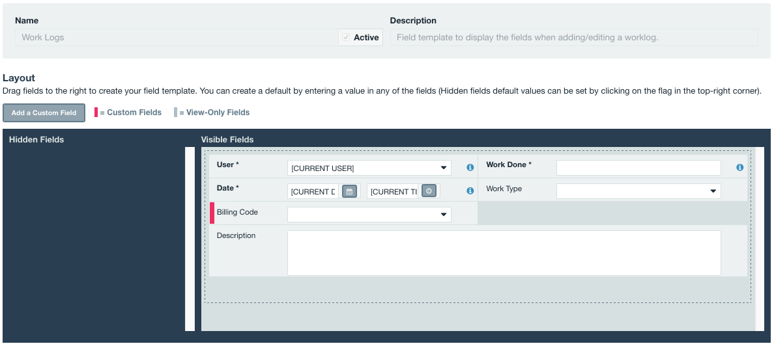Click the clock icon beside current time
Image resolution: width=774 pixels, height=346 pixels.
429,191
